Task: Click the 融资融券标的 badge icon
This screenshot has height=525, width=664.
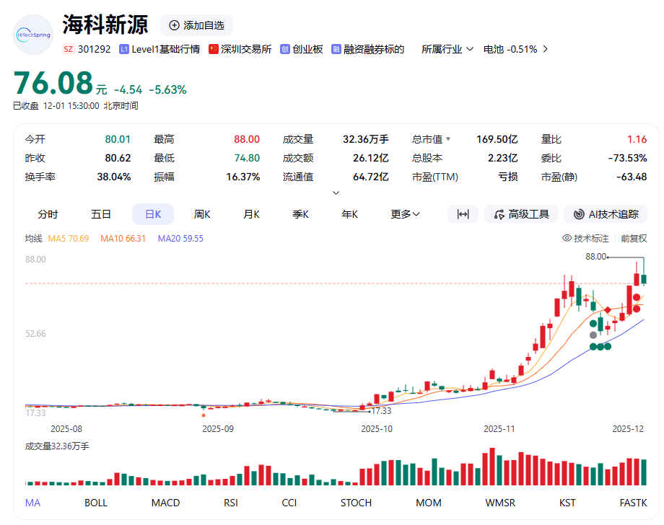Action: (336, 50)
